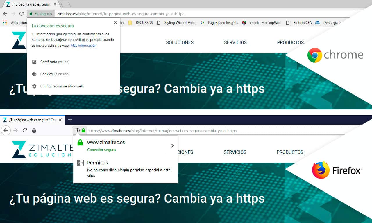Expand connection details arrow for www.zimaltec.es
The height and width of the screenshot is (223, 372).
coord(172,146)
